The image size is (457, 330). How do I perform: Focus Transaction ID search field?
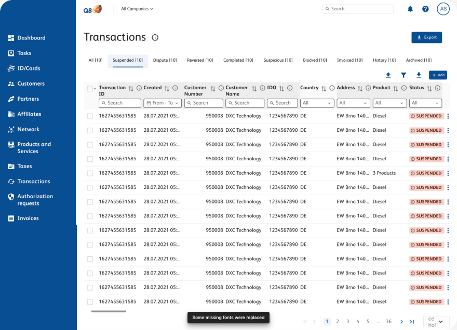[120, 103]
